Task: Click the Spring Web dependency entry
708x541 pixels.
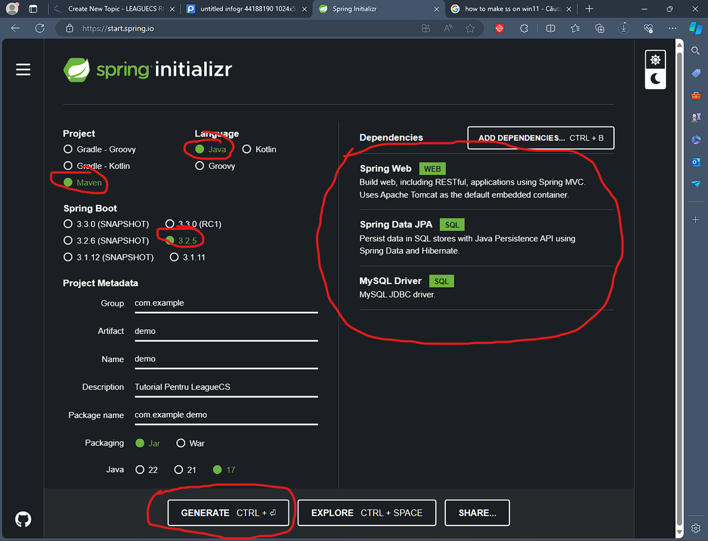Action: tap(486, 181)
